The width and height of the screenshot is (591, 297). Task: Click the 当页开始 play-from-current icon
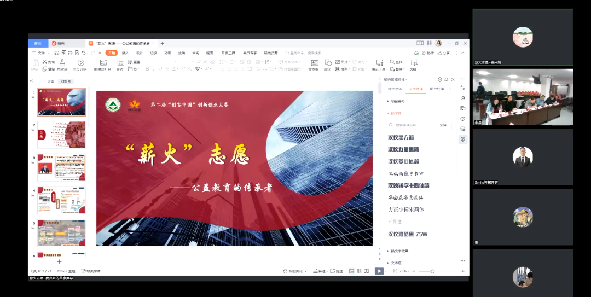coord(80,62)
